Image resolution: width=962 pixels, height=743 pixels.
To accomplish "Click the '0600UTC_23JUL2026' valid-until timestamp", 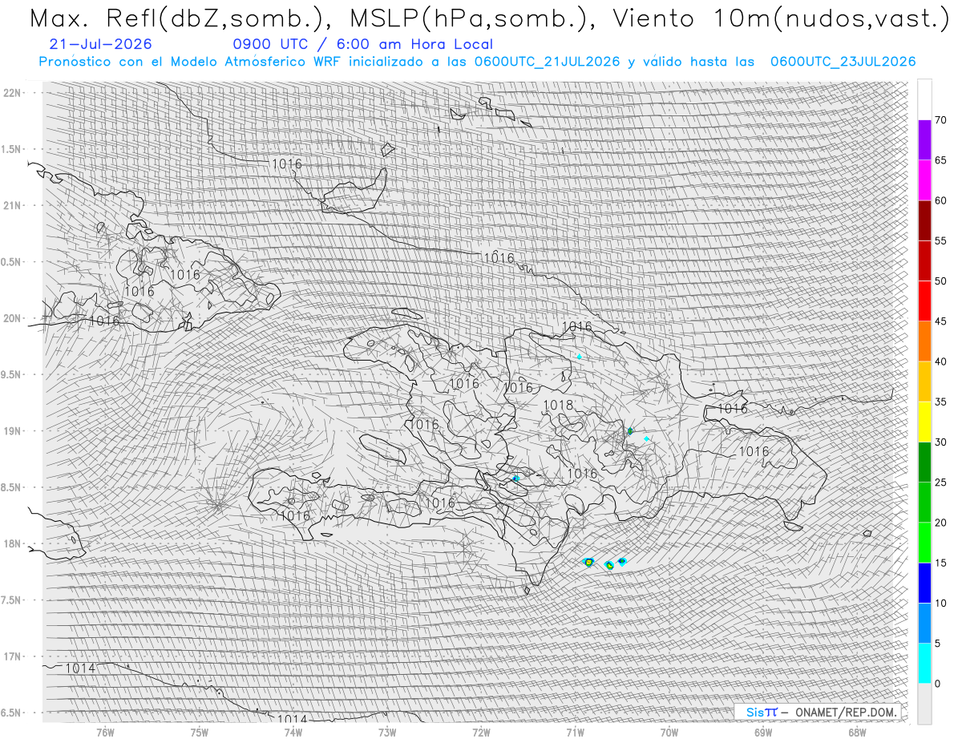I will point(843,62).
